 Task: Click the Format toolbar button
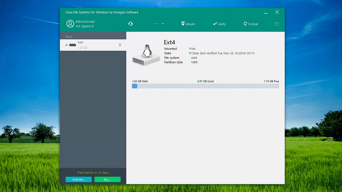click(251, 24)
